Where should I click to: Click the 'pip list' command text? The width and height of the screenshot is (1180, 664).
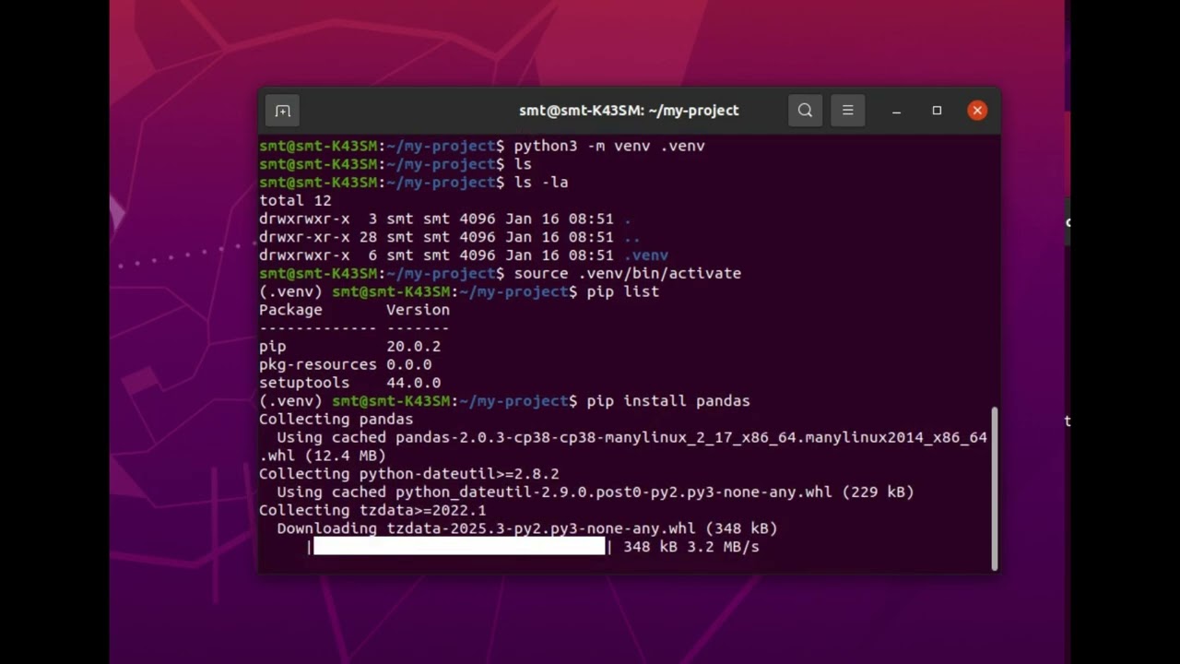(x=622, y=291)
